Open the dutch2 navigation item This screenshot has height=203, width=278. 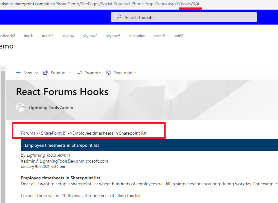pyautogui.click(x=48, y=36)
